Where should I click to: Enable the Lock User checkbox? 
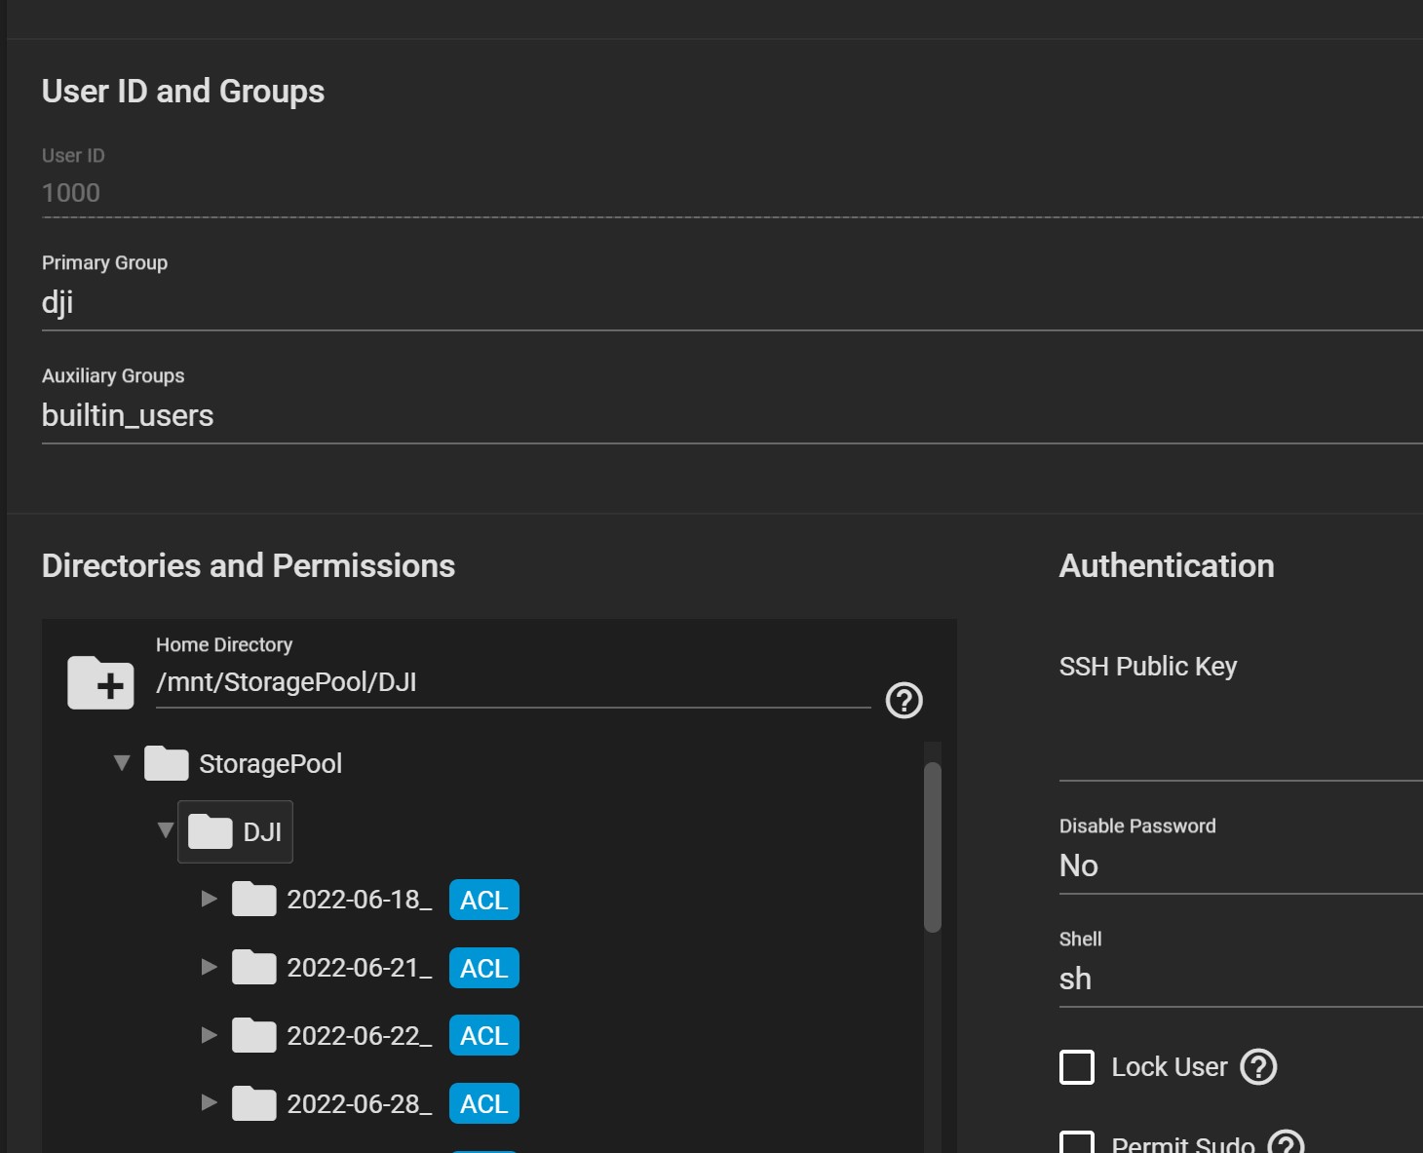(x=1077, y=1066)
